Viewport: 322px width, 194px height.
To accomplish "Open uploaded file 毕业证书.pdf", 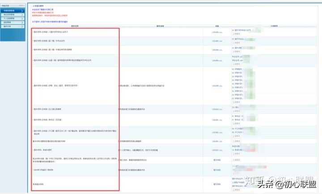I will click(237, 57).
